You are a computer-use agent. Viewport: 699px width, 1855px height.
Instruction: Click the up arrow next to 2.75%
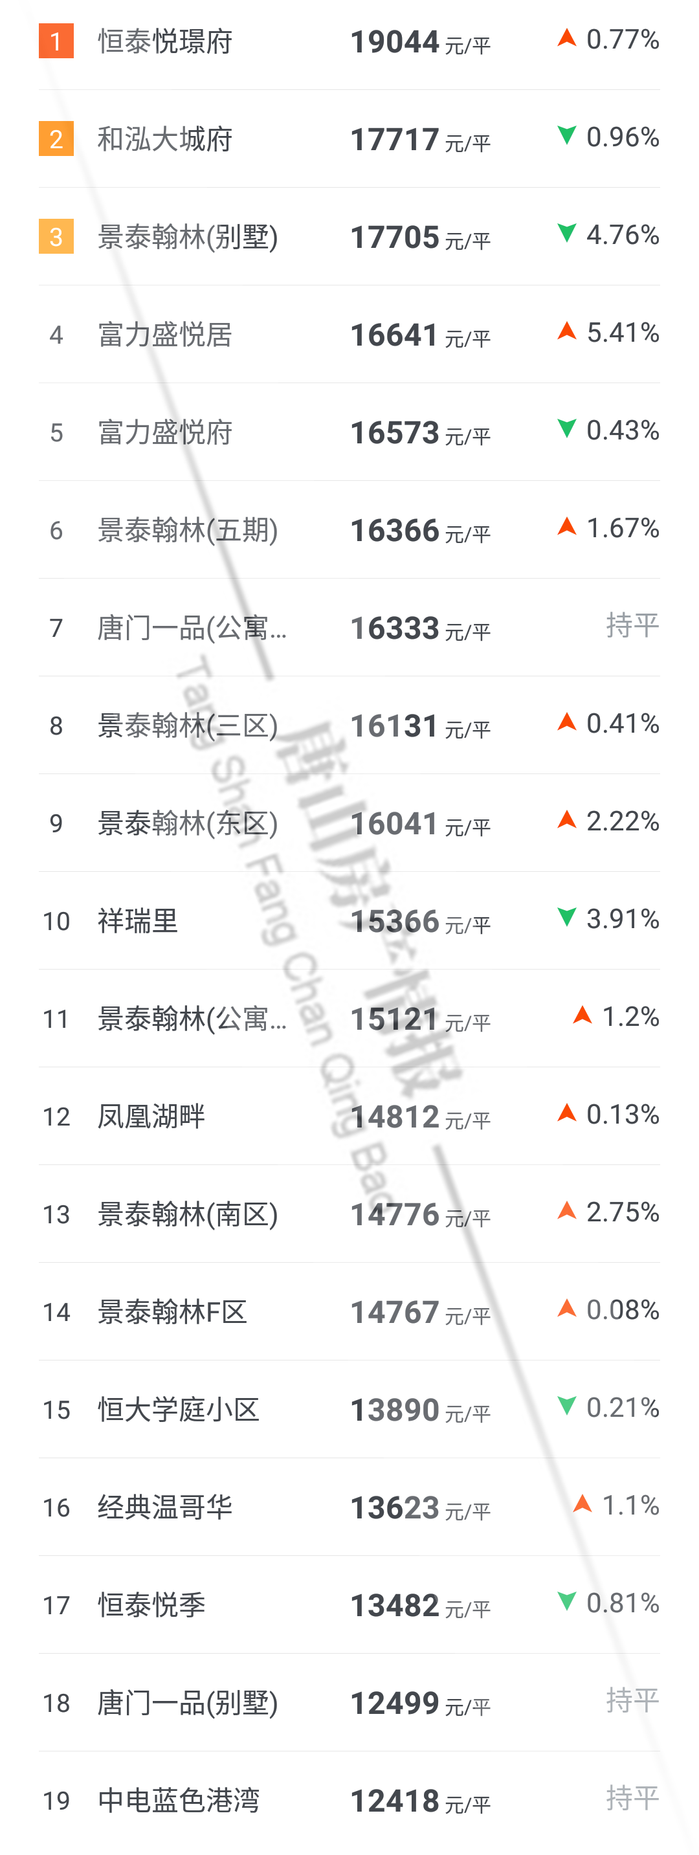tap(566, 1211)
